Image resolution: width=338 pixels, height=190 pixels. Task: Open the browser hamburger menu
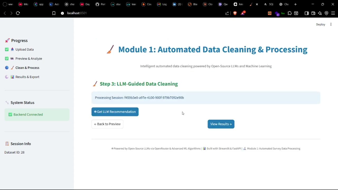coord(333,13)
